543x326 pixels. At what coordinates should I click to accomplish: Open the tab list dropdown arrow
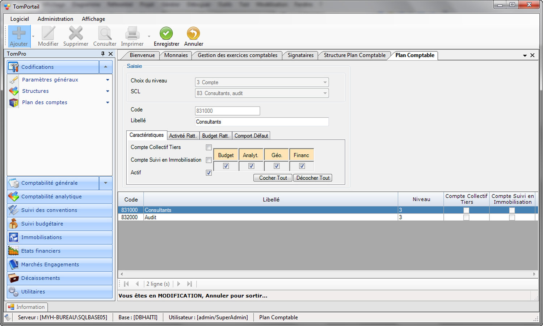click(x=525, y=55)
